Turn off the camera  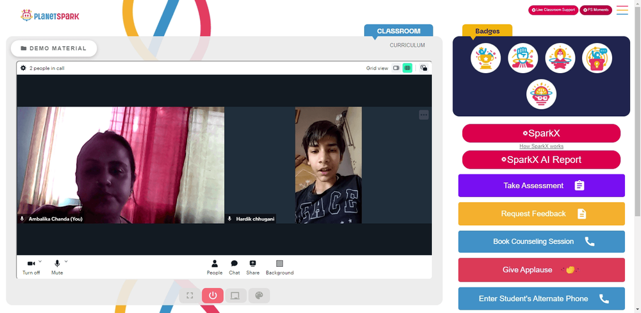(x=31, y=267)
